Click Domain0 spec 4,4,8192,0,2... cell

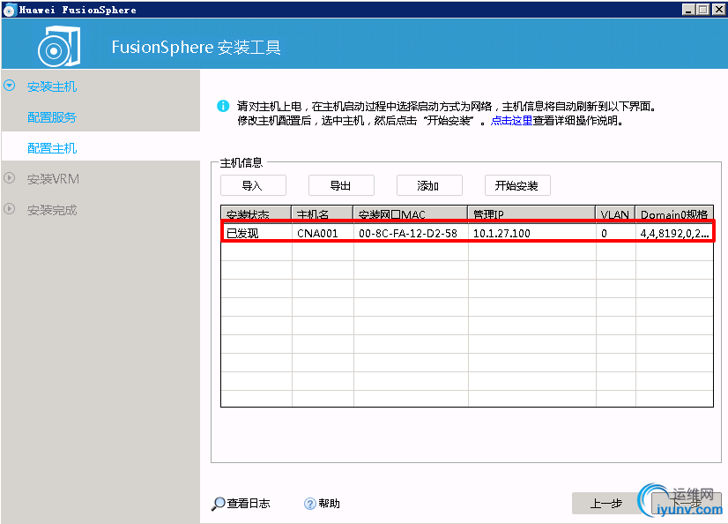(x=674, y=233)
